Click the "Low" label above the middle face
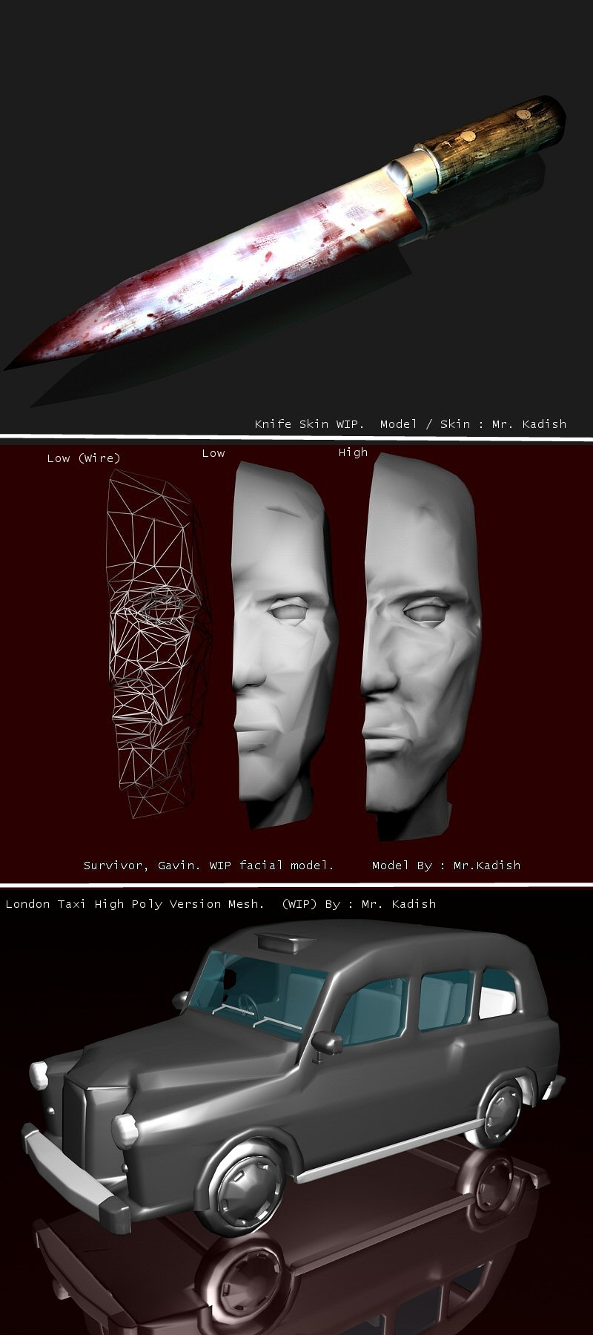 pyautogui.click(x=213, y=453)
